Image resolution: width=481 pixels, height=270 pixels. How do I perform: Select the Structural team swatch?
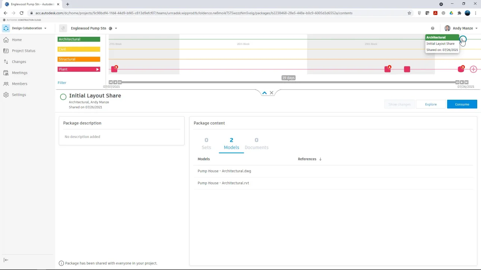tap(79, 59)
